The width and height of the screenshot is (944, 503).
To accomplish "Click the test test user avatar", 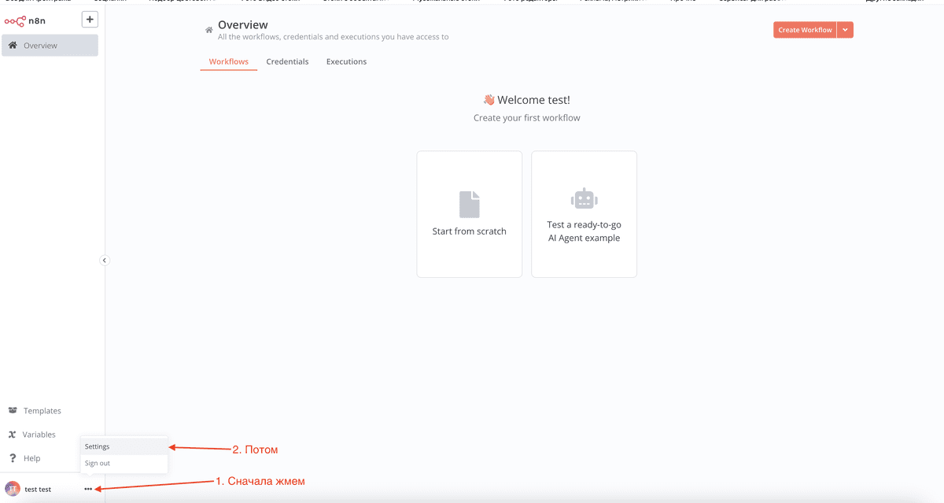I will (11, 488).
